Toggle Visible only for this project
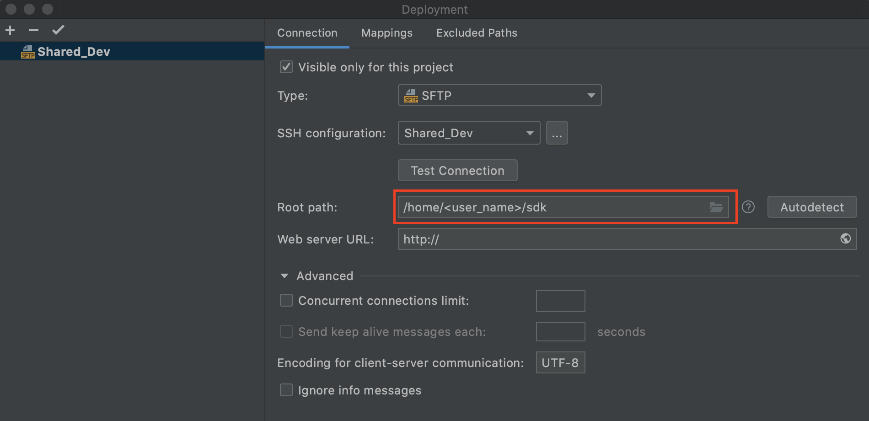The height and width of the screenshot is (421, 869). pos(286,67)
